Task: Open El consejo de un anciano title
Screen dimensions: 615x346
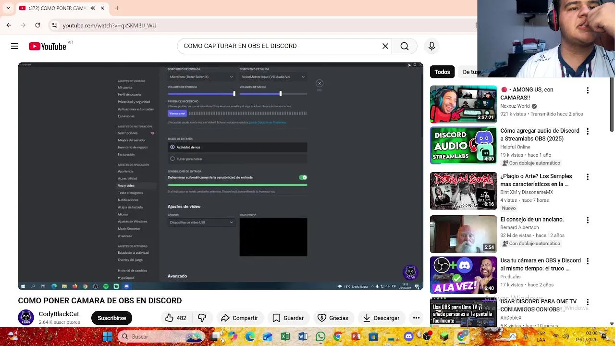Action: (x=532, y=220)
